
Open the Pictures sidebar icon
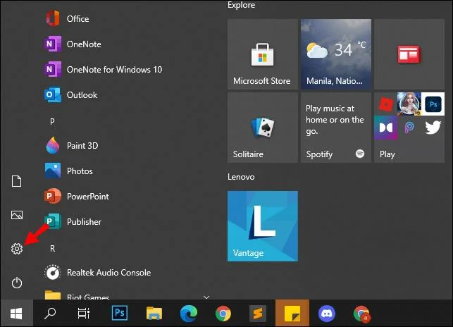[17, 215]
